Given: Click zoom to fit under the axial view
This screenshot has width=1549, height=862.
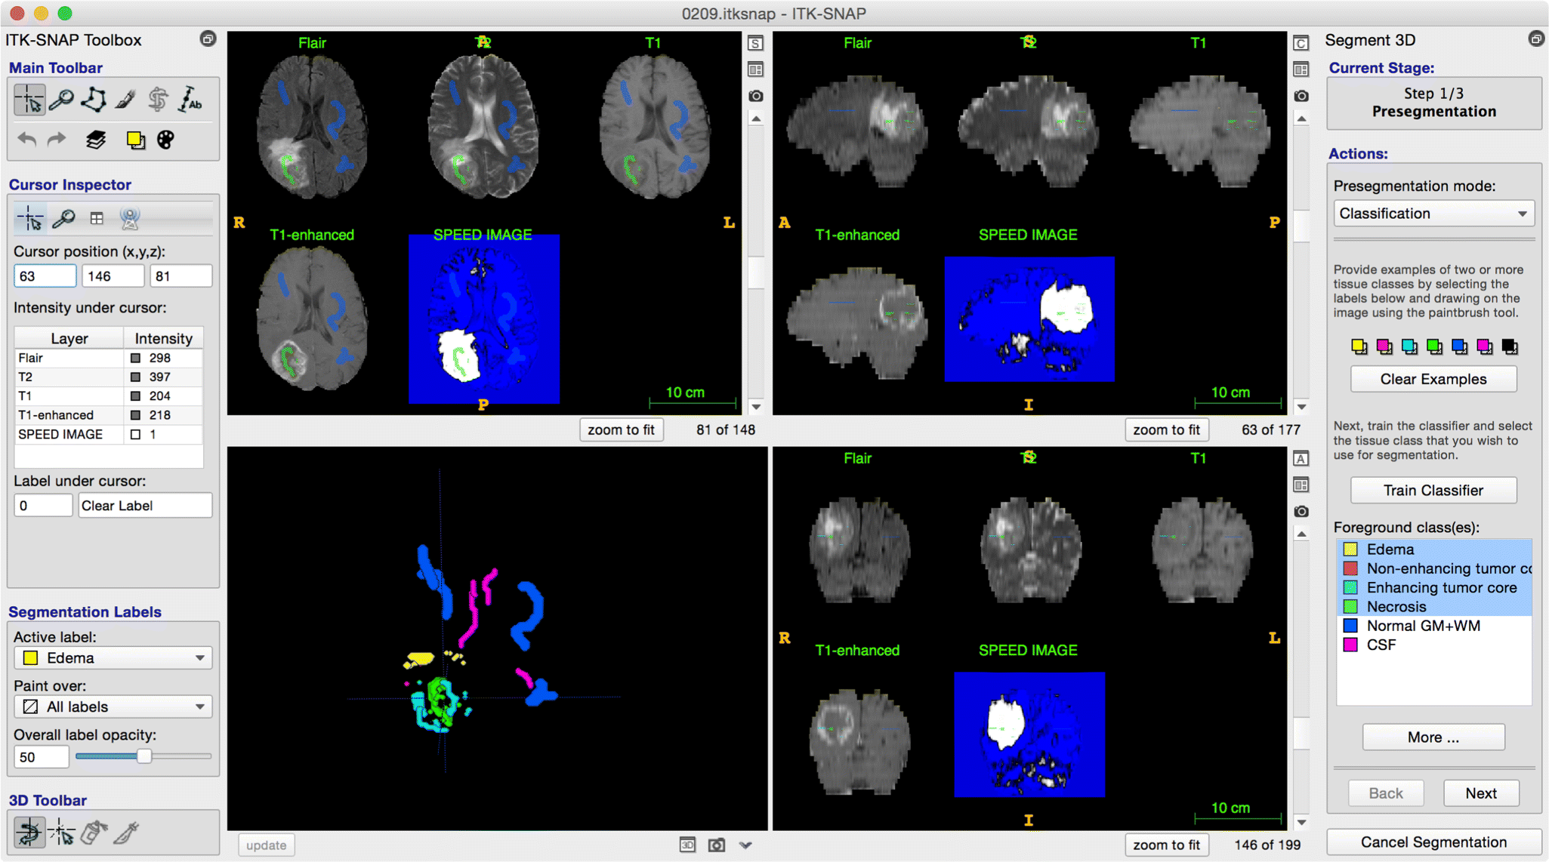Looking at the screenshot, I should click(x=621, y=429).
